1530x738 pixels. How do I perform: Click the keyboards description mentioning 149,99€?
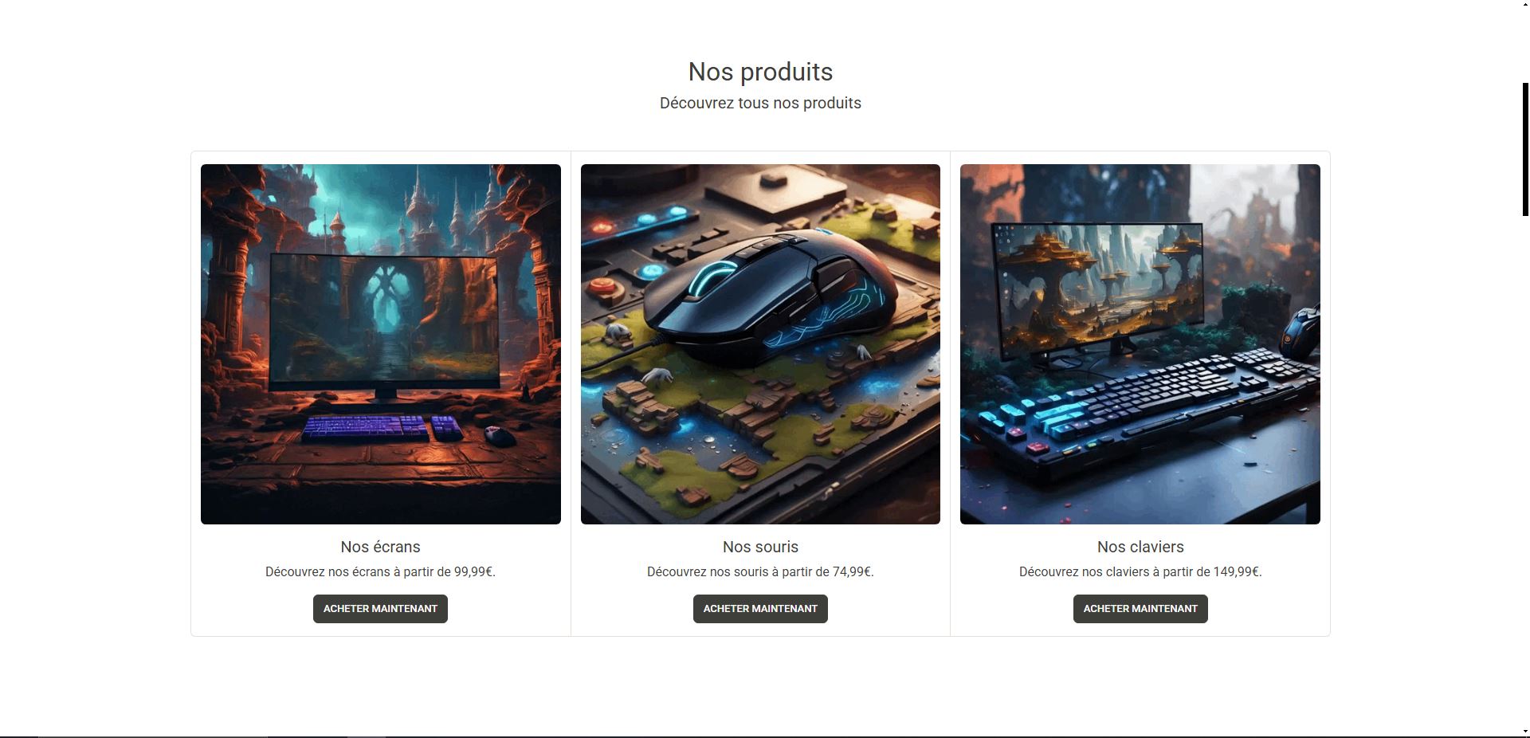click(1140, 571)
